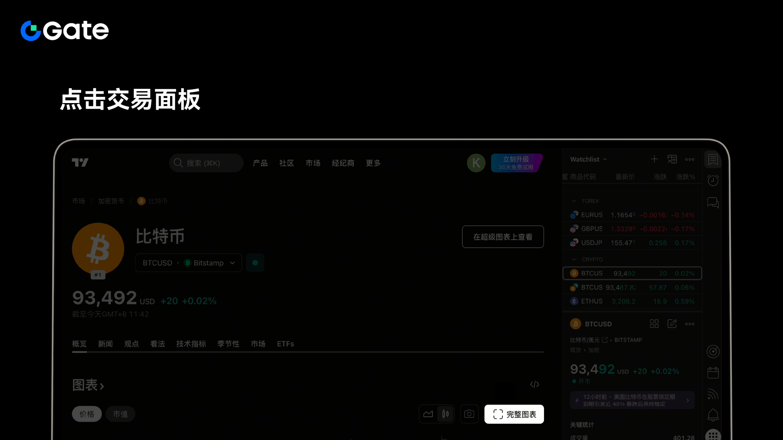
Task: Open the BTCUSD Bitstamp exchange dropdown
Action: pyautogui.click(x=188, y=263)
